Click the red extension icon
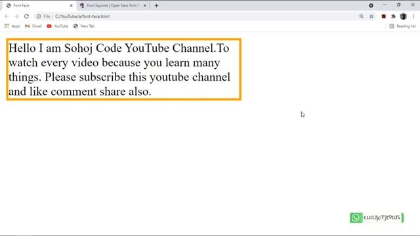This screenshot has height=236, width=420. [383, 16]
